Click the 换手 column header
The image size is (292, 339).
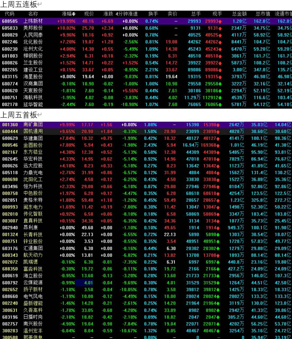[153, 14]
